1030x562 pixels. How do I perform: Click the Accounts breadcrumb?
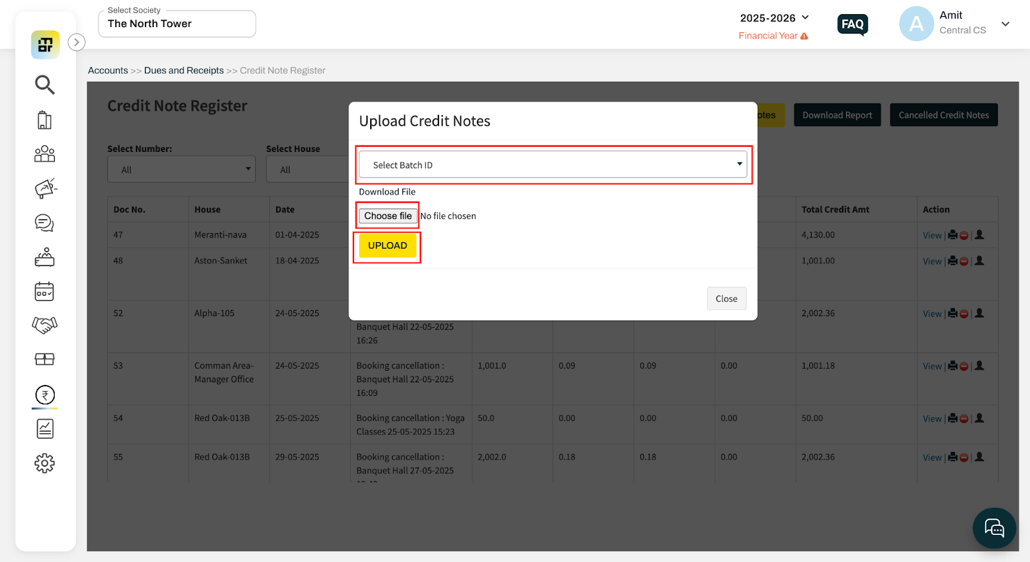click(108, 71)
